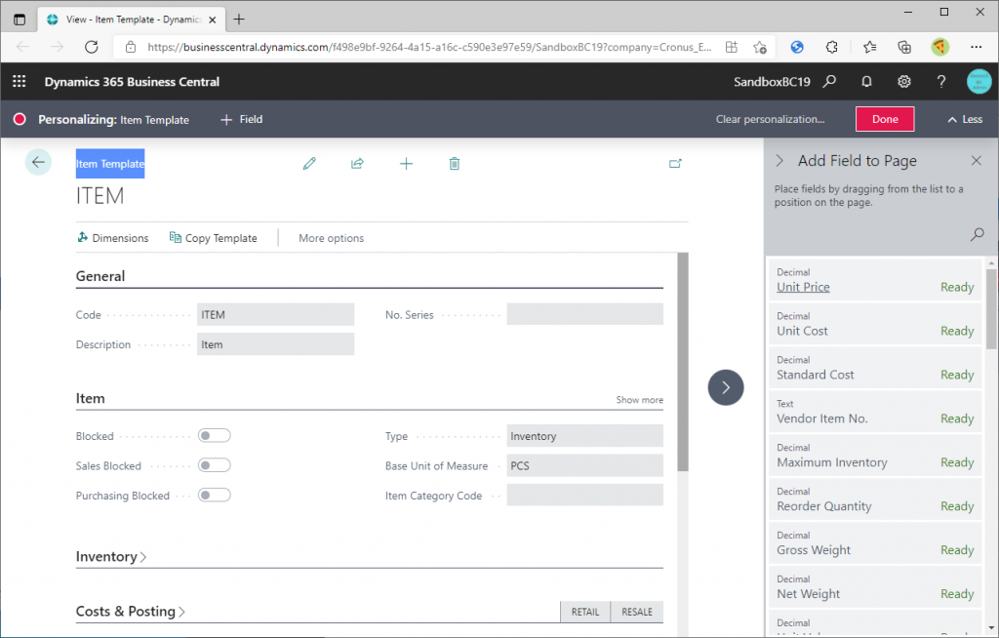Click Clear personalization link
The width and height of the screenshot is (999, 638).
point(770,119)
